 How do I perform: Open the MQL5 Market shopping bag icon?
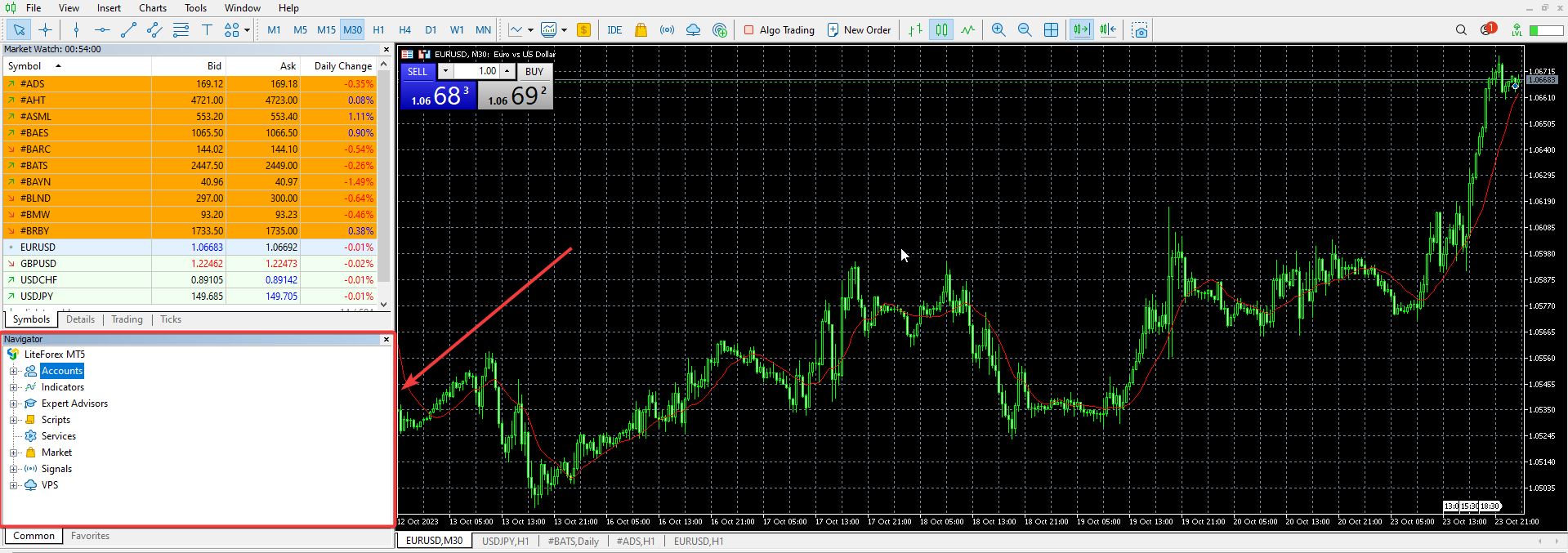tap(641, 30)
